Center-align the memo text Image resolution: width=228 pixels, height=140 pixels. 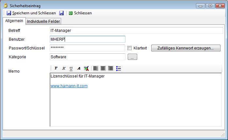(103, 68)
